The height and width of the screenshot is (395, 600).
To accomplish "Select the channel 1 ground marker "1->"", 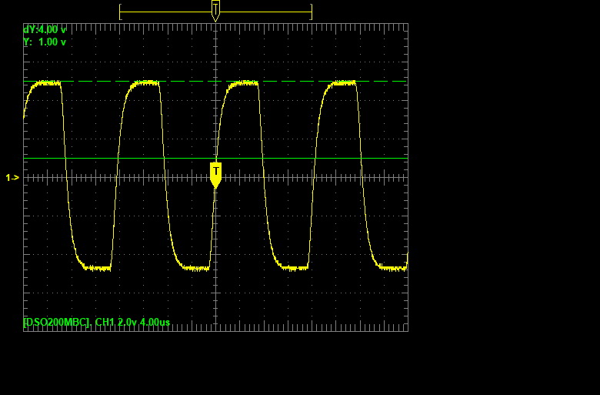I will click(12, 178).
